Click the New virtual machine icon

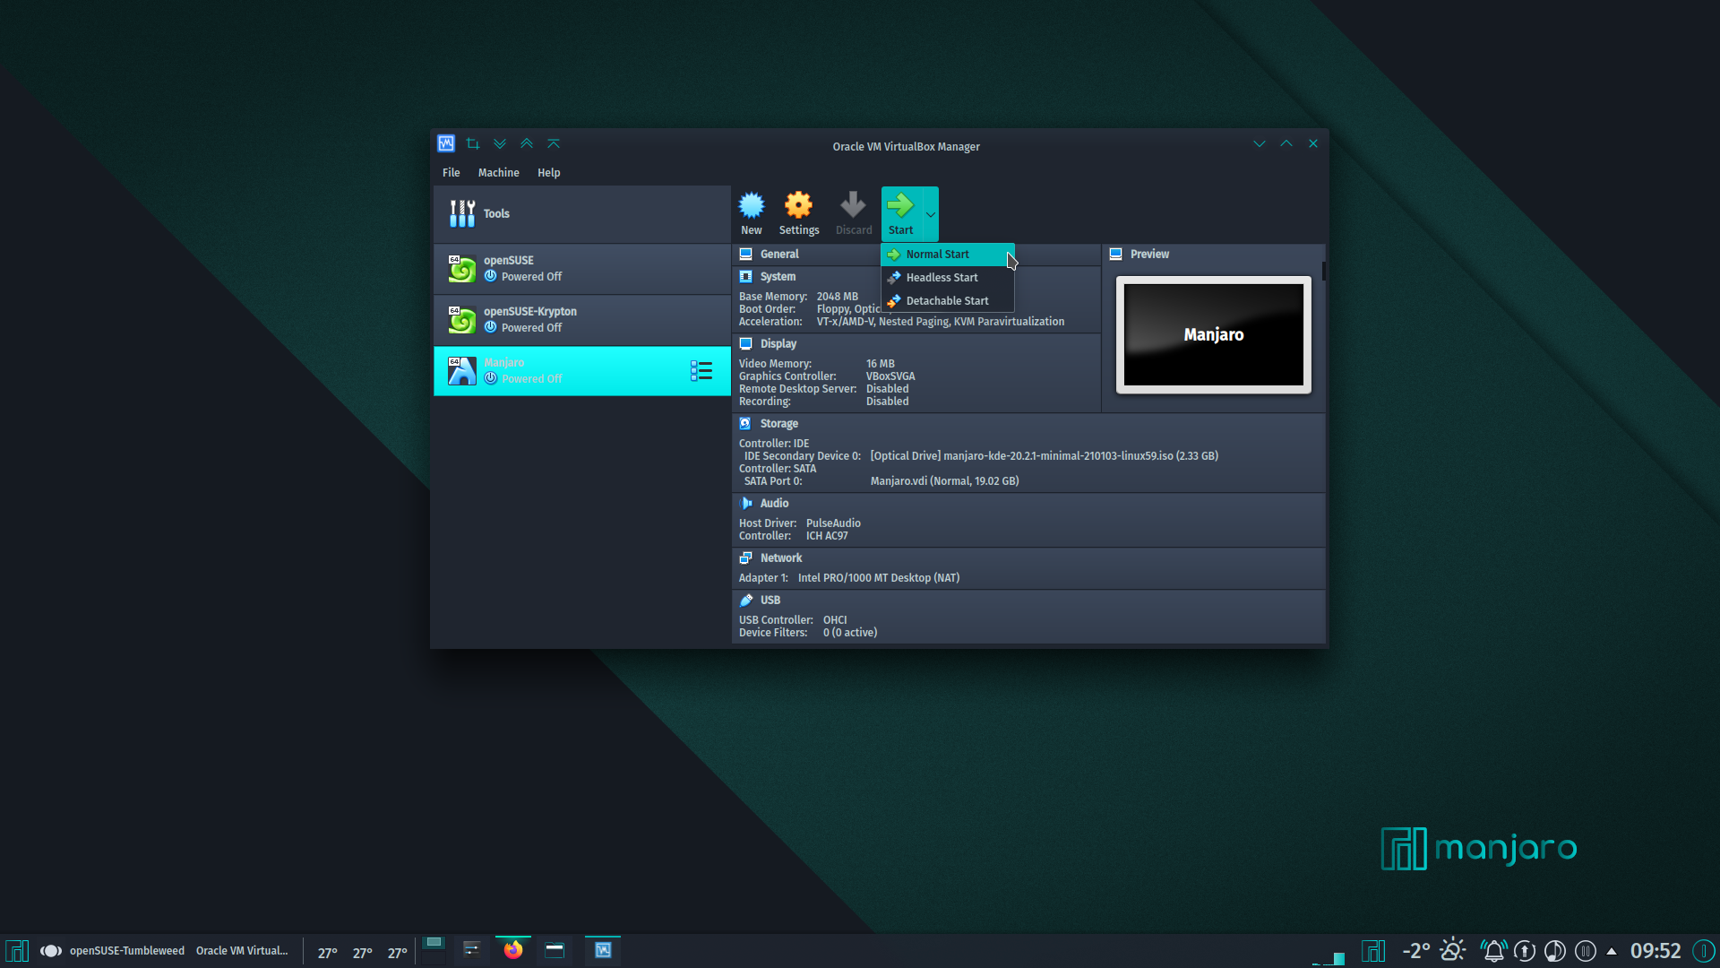(x=751, y=213)
